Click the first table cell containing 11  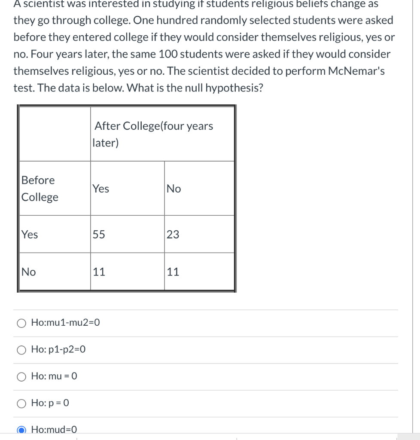[x=127, y=272]
